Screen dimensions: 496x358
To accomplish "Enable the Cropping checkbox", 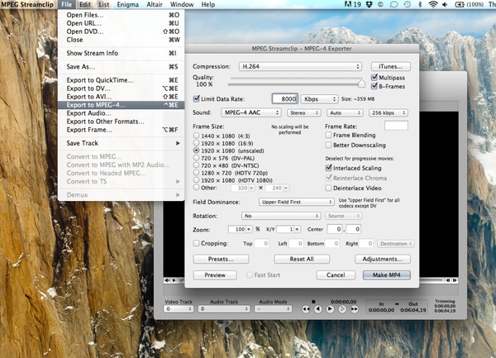I will [x=196, y=243].
